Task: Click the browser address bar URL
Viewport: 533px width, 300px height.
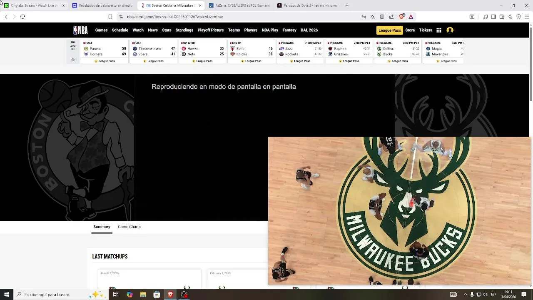Action: point(175,17)
